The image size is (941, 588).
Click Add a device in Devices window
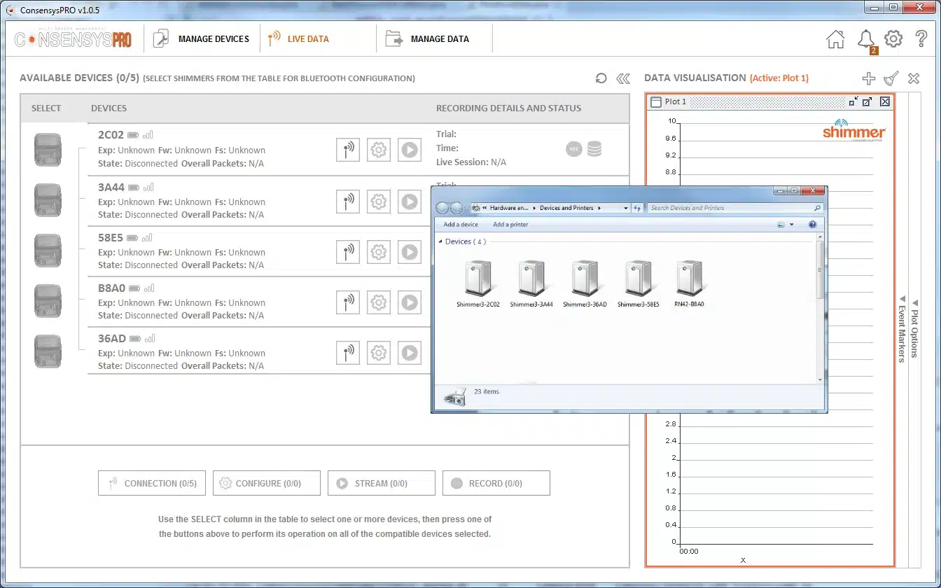[x=461, y=225]
